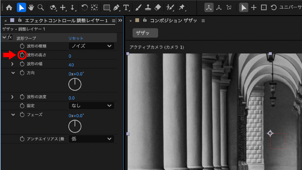The height and width of the screenshot is (170, 302).
Task: Open the Effect Controls panel menu
Action: click(114, 21)
